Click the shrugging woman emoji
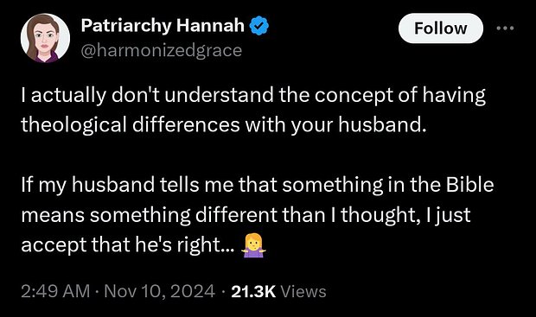 coord(253,245)
